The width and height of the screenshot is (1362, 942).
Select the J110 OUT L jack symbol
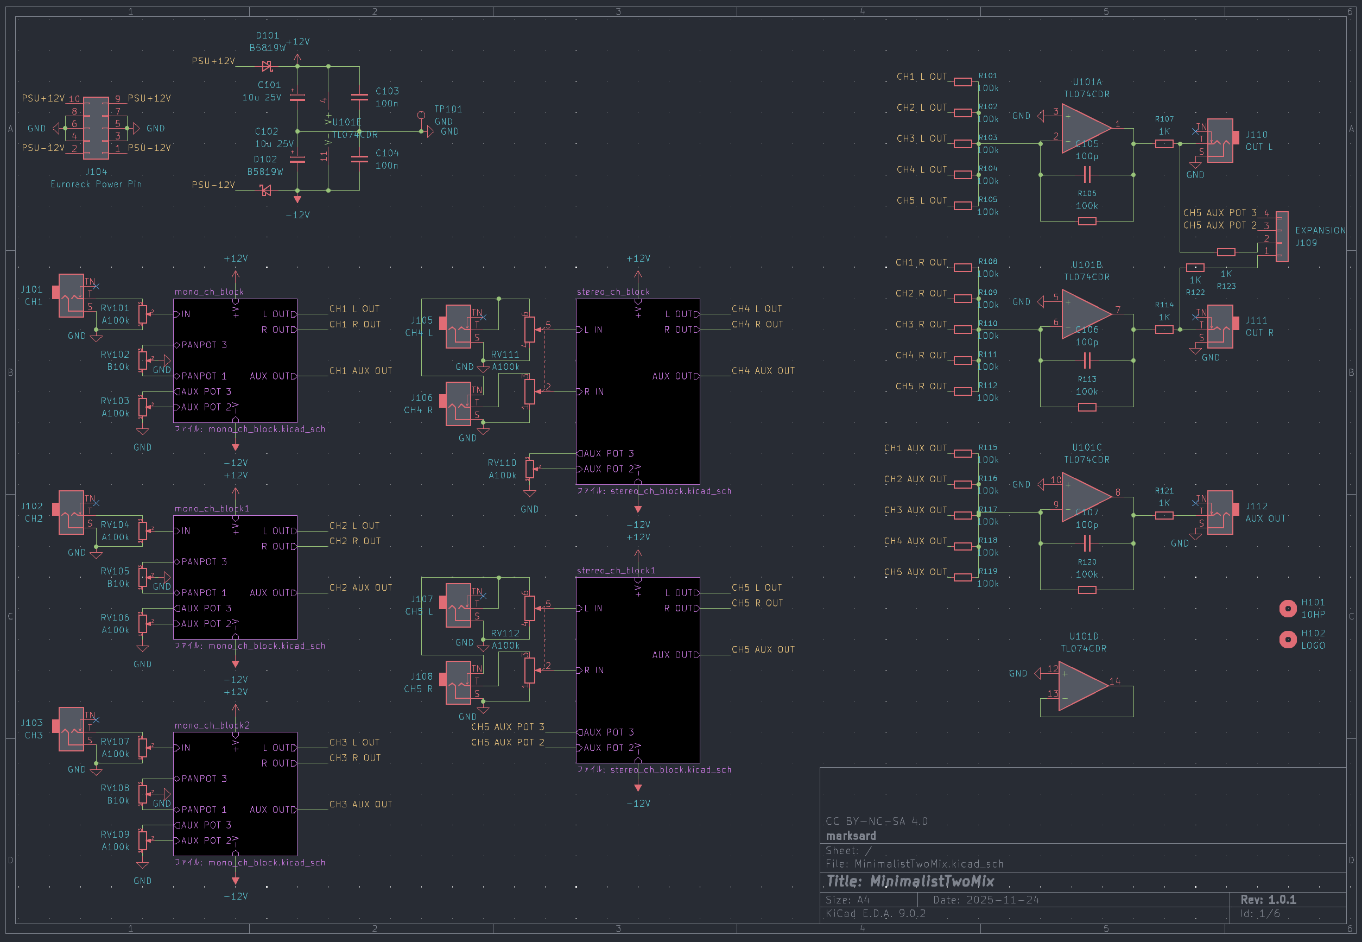[1220, 141]
